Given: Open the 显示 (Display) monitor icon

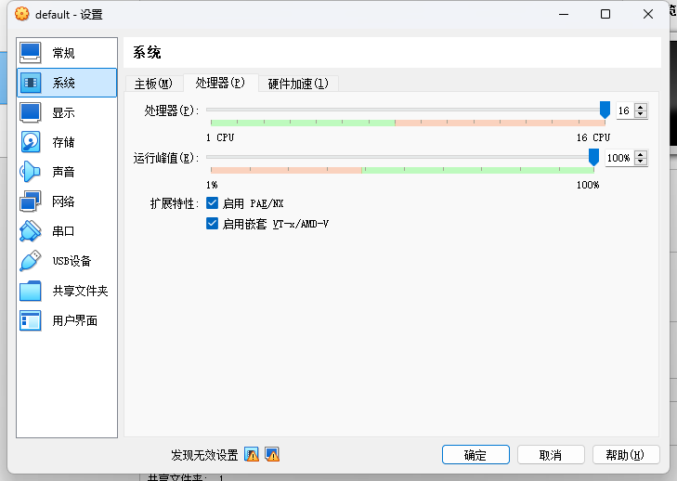Looking at the screenshot, I should [31, 112].
